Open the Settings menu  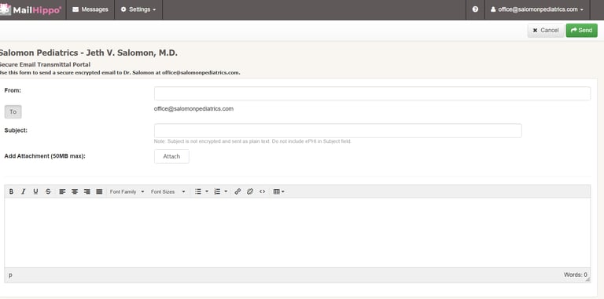pyautogui.click(x=138, y=9)
